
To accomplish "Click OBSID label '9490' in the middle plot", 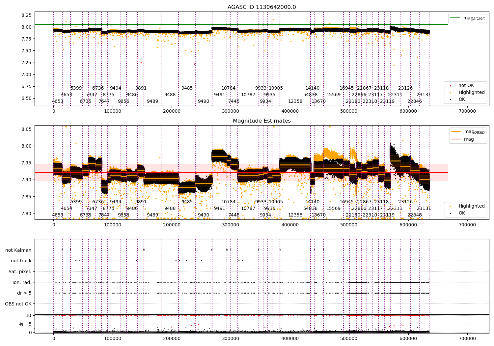I will 204,215.
